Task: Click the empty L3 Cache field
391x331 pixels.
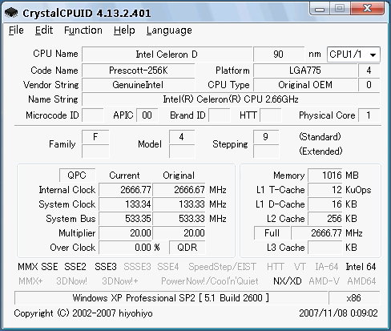Action: pyautogui.click(x=325, y=248)
